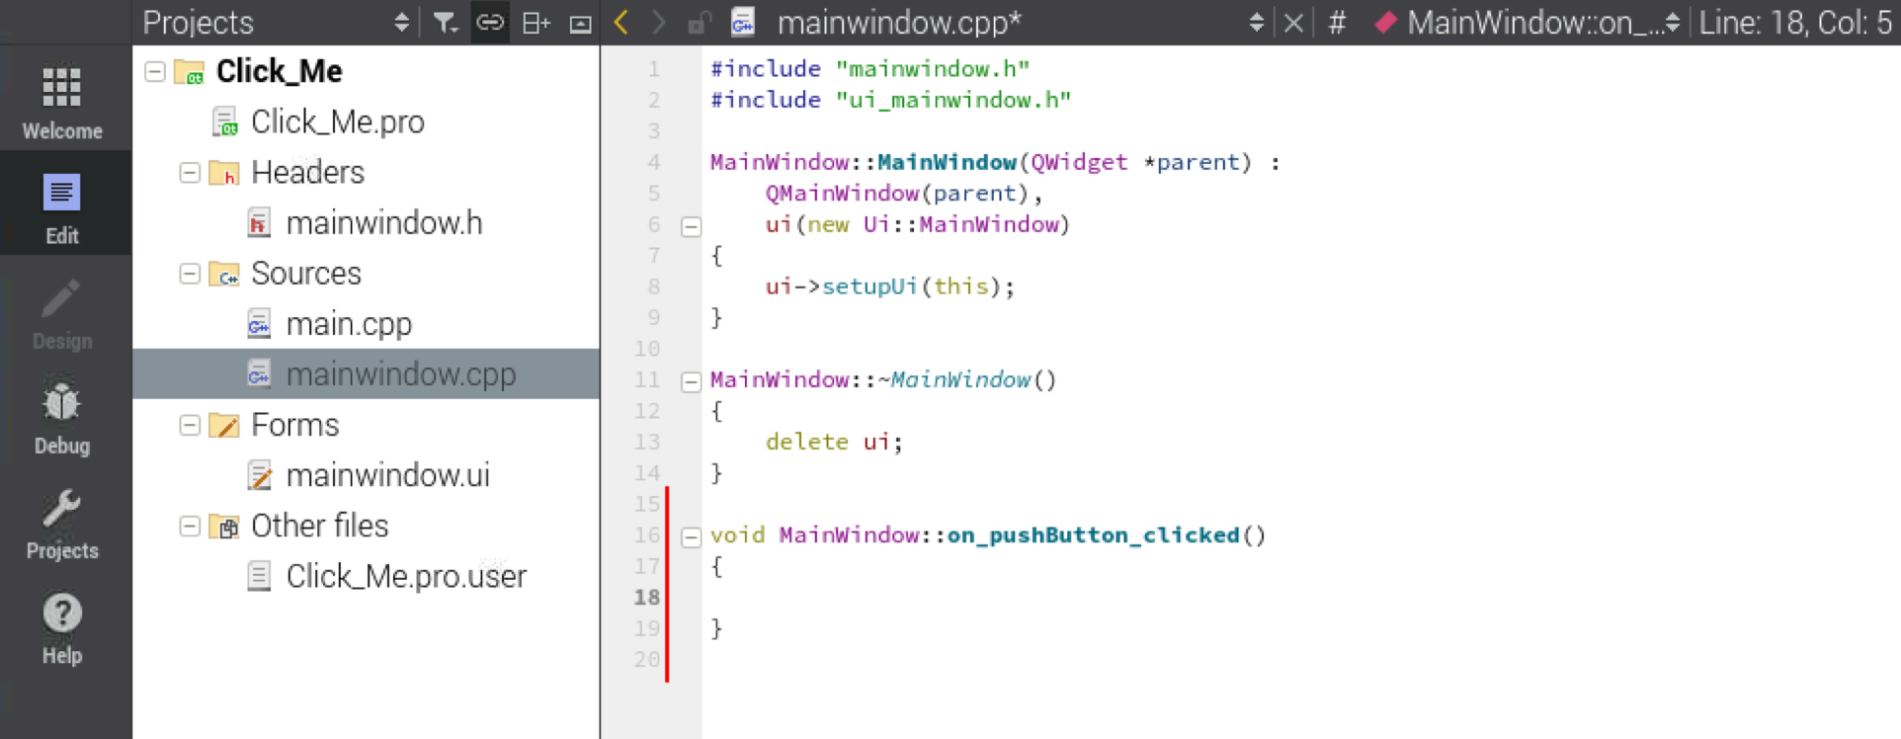Open the Projects view dropdown
The width and height of the screenshot is (1901, 739).
point(400,23)
